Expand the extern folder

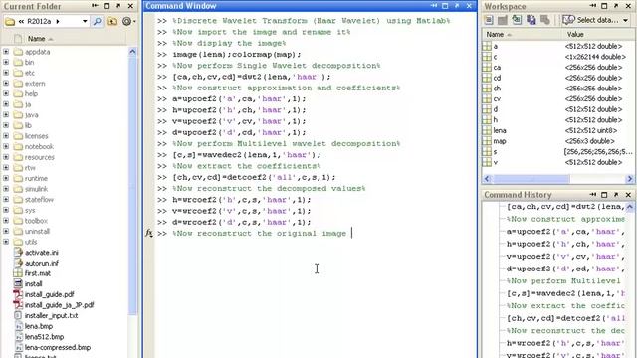(6, 84)
